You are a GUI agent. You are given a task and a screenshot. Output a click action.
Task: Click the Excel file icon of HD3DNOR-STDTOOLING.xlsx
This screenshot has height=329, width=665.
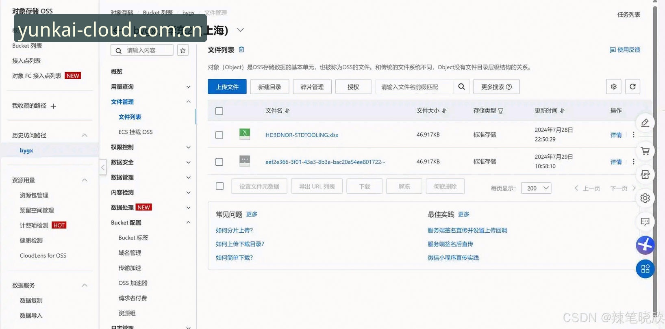[x=245, y=134]
